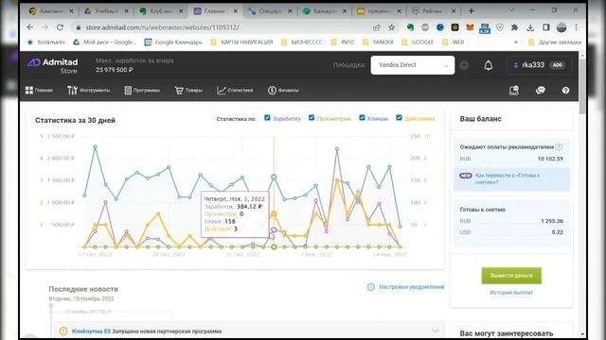
Task: Click the purple earnings peak near 7 Ноя
Action: (x=337, y=149)
